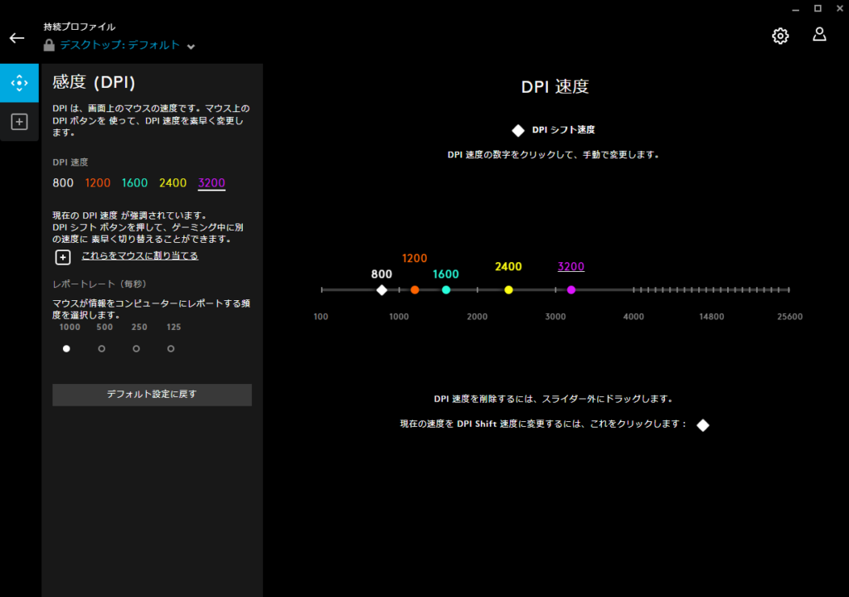Select the 800 DPI speed in the list

pos(63,183)
